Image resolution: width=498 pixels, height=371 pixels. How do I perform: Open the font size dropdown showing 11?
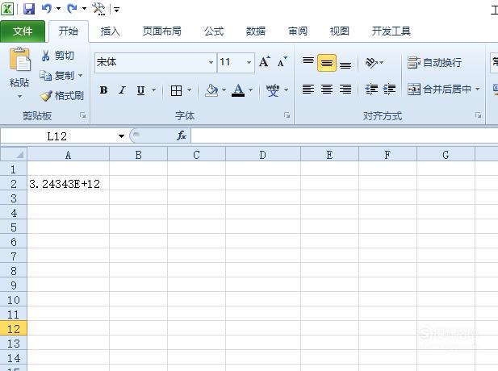click(x=249, y=62)
